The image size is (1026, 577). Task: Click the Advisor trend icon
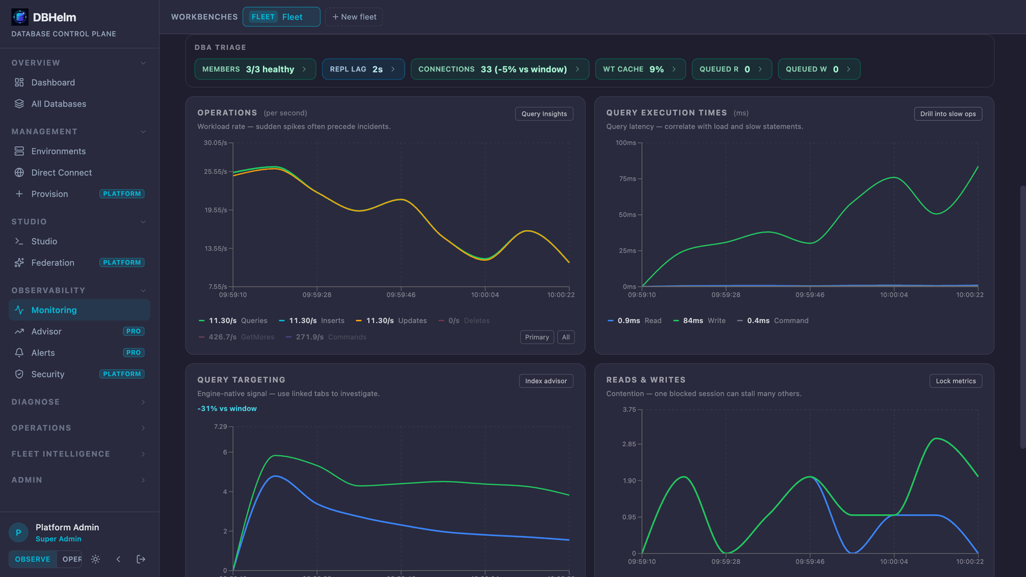[19, 331]
